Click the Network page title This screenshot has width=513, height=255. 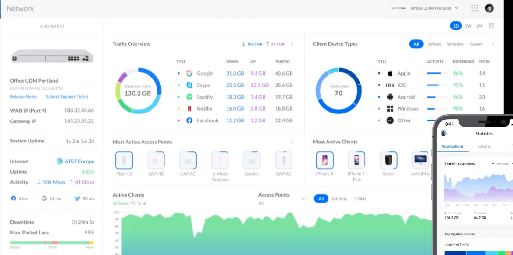[20, 8]
